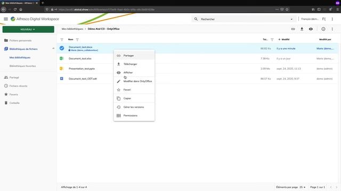This screenshot has width=341, height=191.
Task: Open Document_test.docx file name
Action: (x=80, y=47)
